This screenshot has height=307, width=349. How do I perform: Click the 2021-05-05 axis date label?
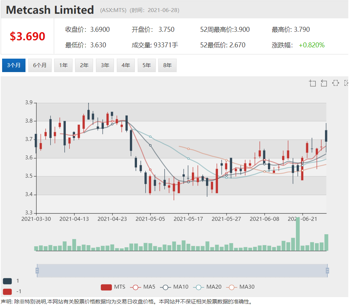150,219
